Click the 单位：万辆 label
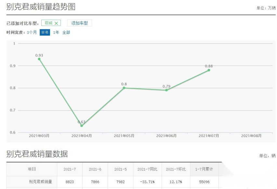Viewport: 277px width, 189px height. 266,8
